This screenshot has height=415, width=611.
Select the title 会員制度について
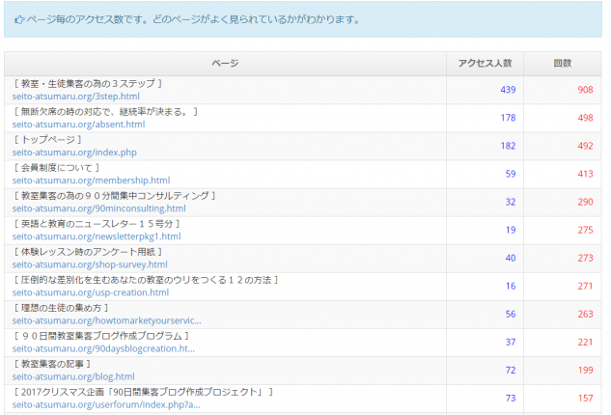tap(57, 168)
